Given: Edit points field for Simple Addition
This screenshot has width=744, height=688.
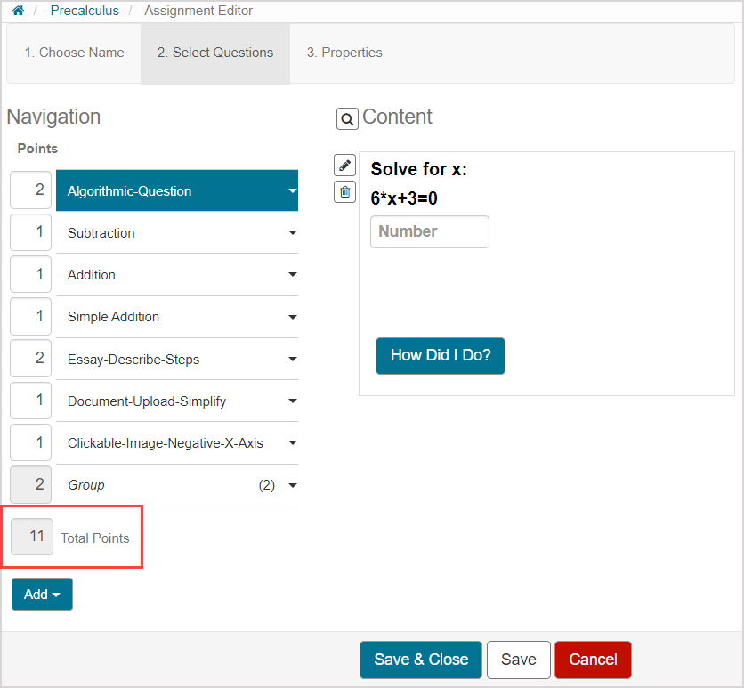Looking at the screenshot, I should (x=30, y=317).
